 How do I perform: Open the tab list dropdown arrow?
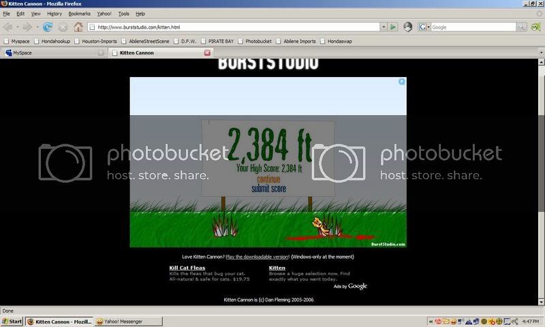coord(541,52)
